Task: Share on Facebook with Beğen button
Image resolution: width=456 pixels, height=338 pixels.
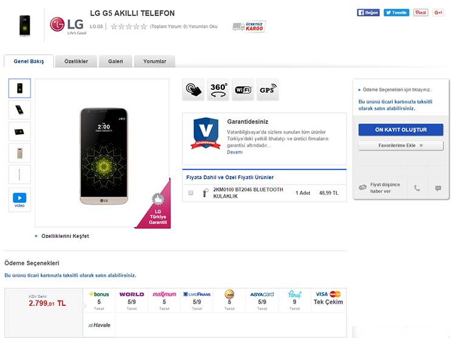Action: (x=368, y=12)
